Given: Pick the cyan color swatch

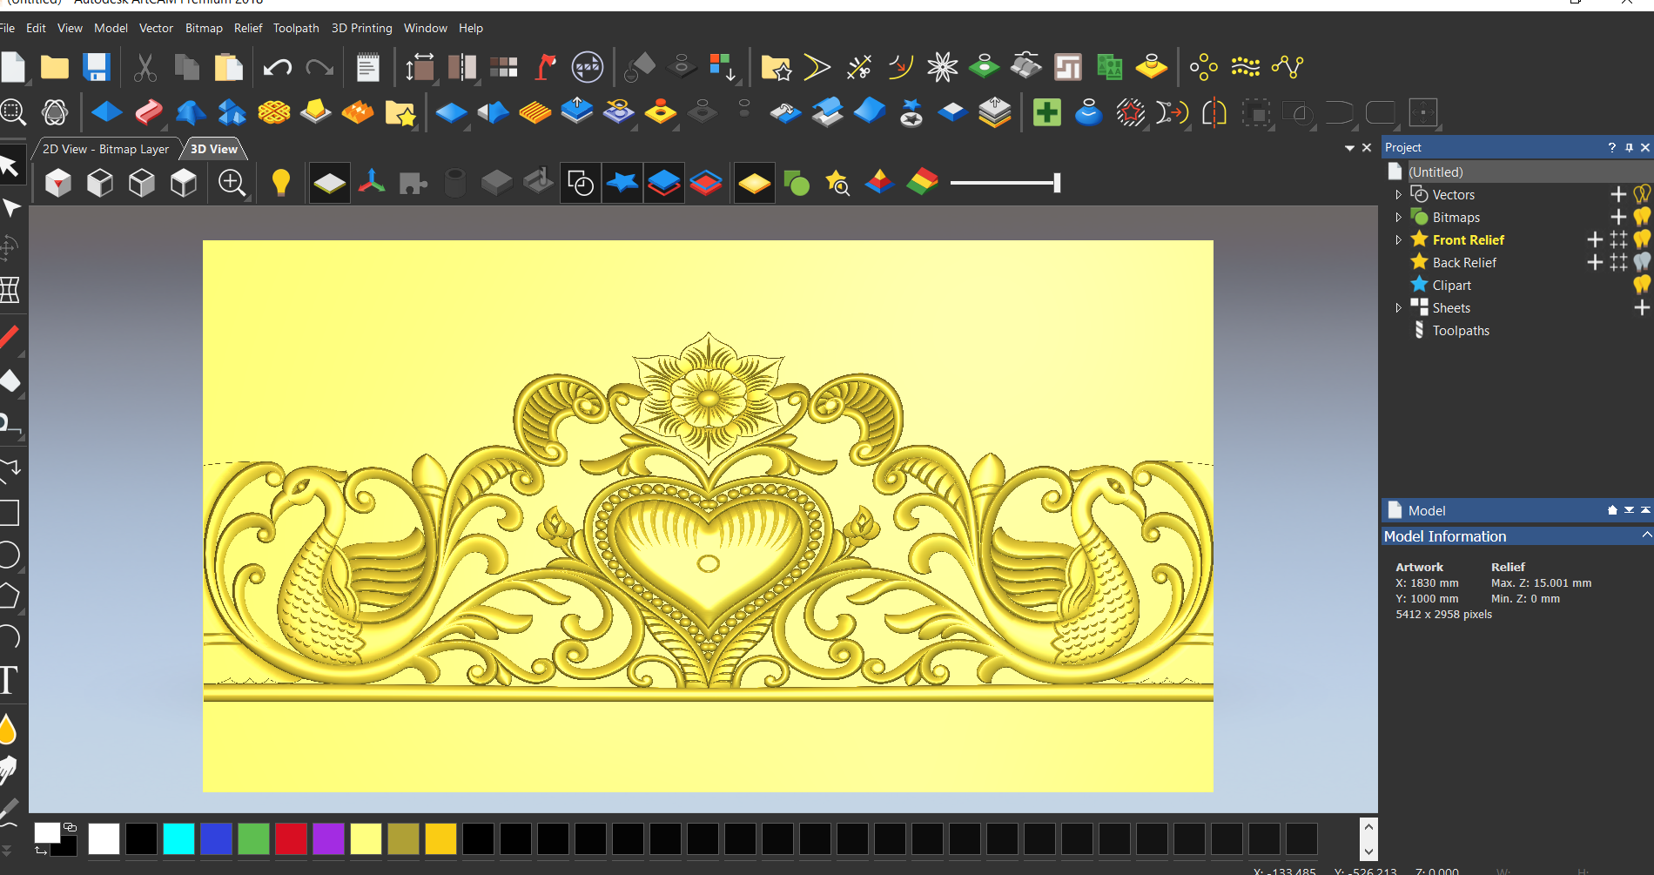Looking at the screenshot, I should 178,838.
